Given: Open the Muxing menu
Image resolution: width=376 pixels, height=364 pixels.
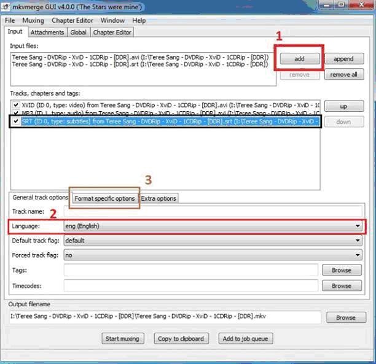Looking at the screenshot, I should coord(33,21).
